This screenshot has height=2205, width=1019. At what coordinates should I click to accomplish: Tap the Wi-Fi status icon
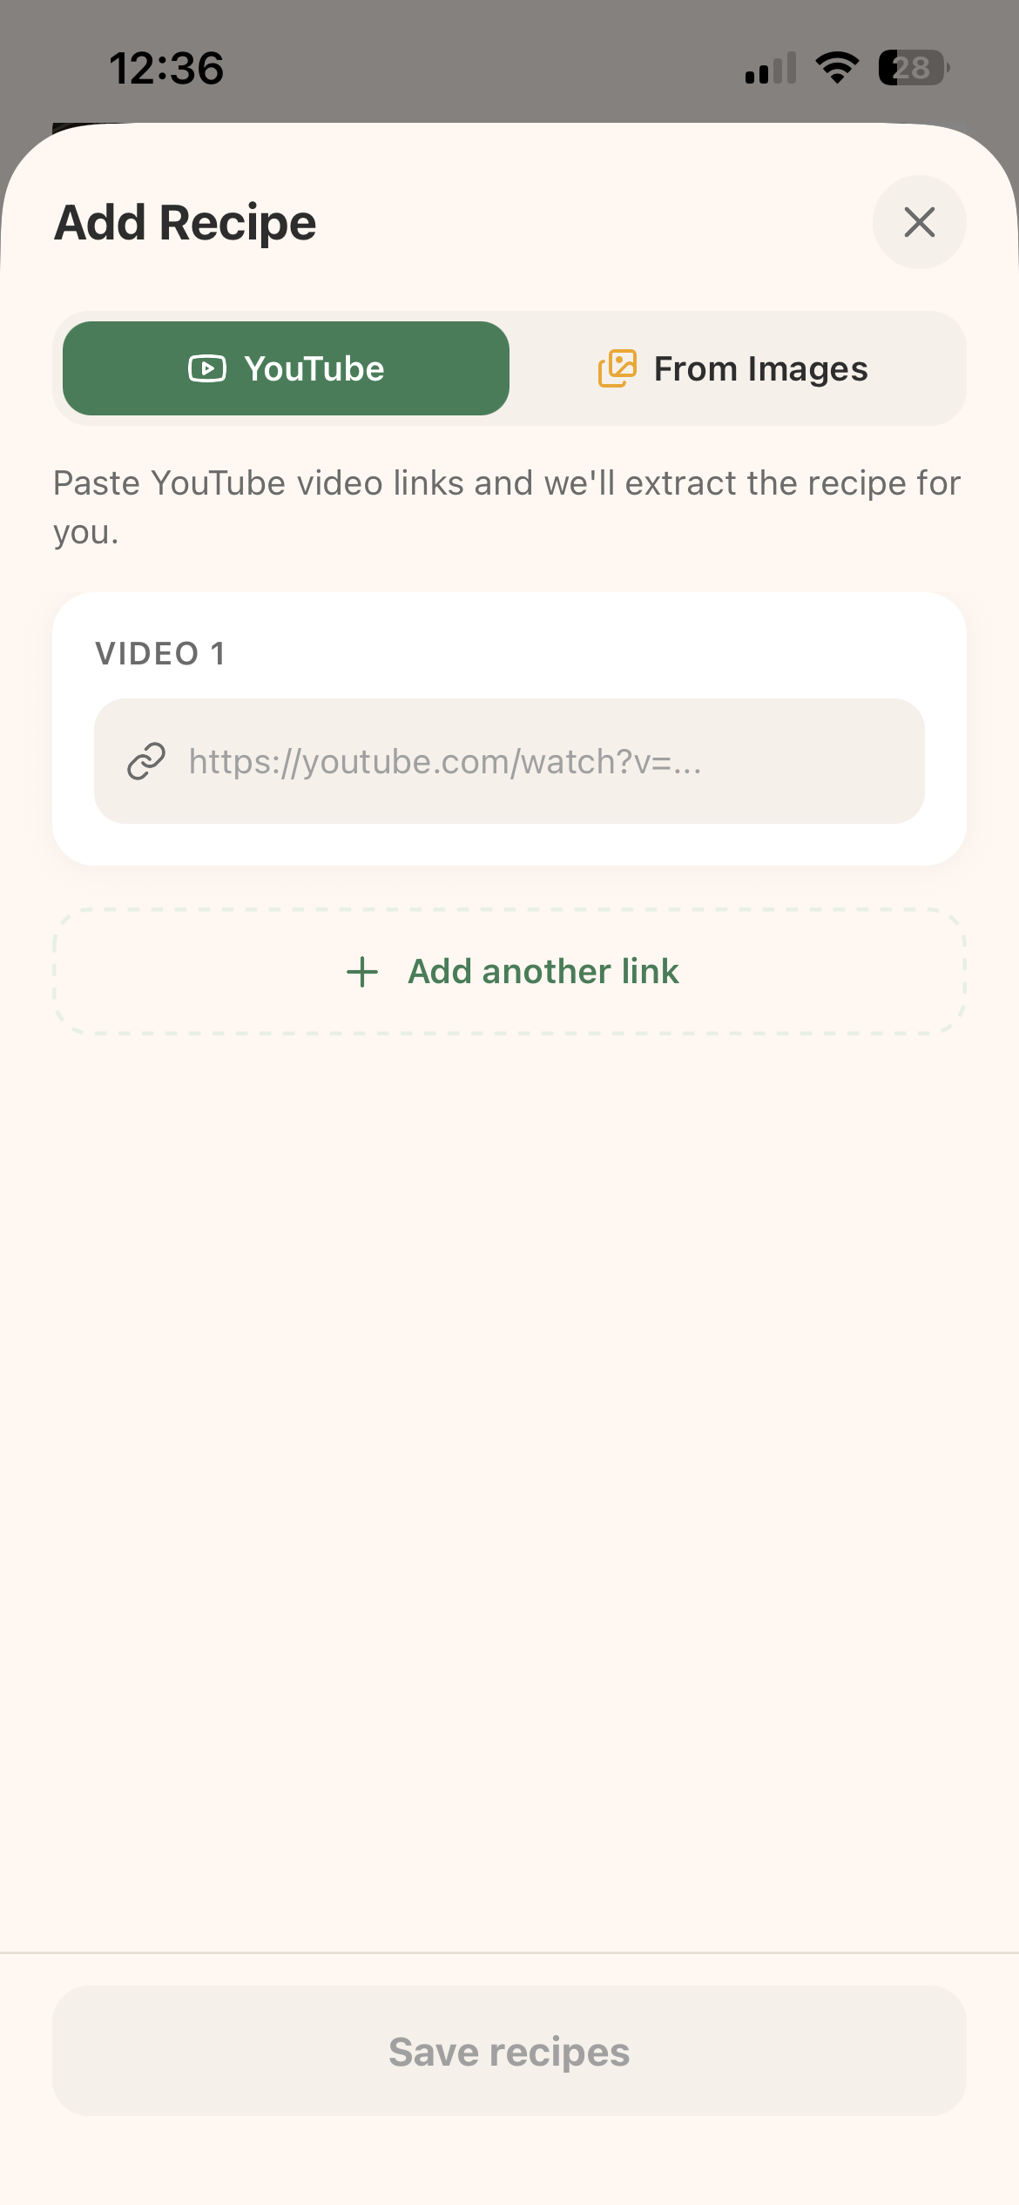pos(837,67)
